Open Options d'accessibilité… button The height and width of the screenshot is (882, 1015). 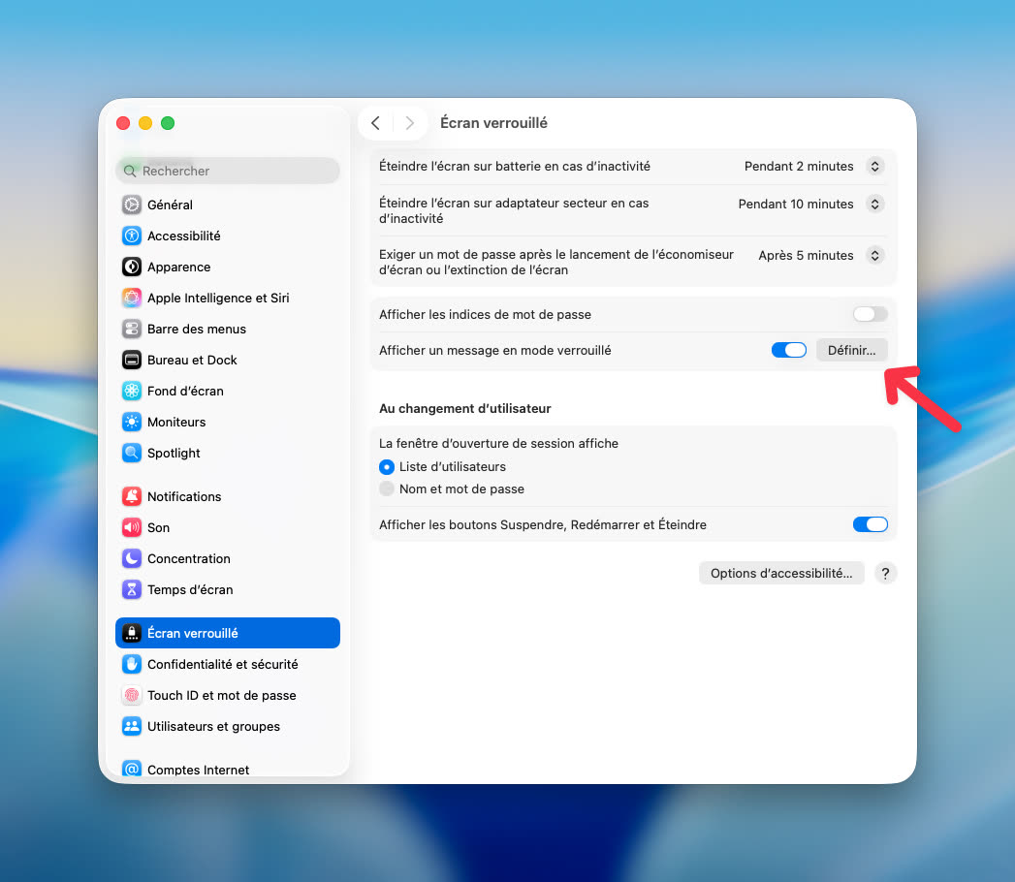point(780,573)
